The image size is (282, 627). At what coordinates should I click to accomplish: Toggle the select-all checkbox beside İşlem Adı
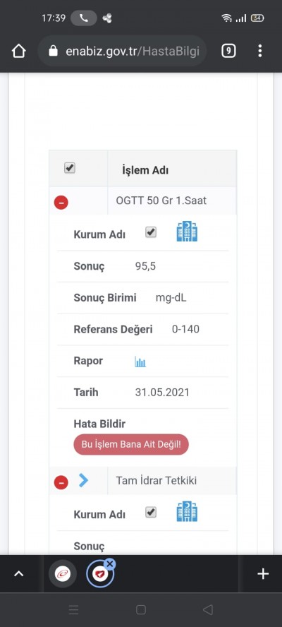pyautogui.click(x=70, y=168)
